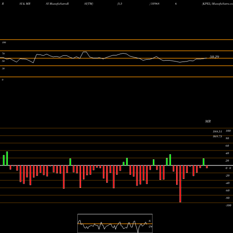
Task: Click the MR axis label -100
Action: click(228, 206)
